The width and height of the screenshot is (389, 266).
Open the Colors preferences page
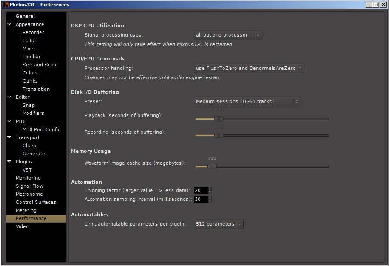coord(30,73)
